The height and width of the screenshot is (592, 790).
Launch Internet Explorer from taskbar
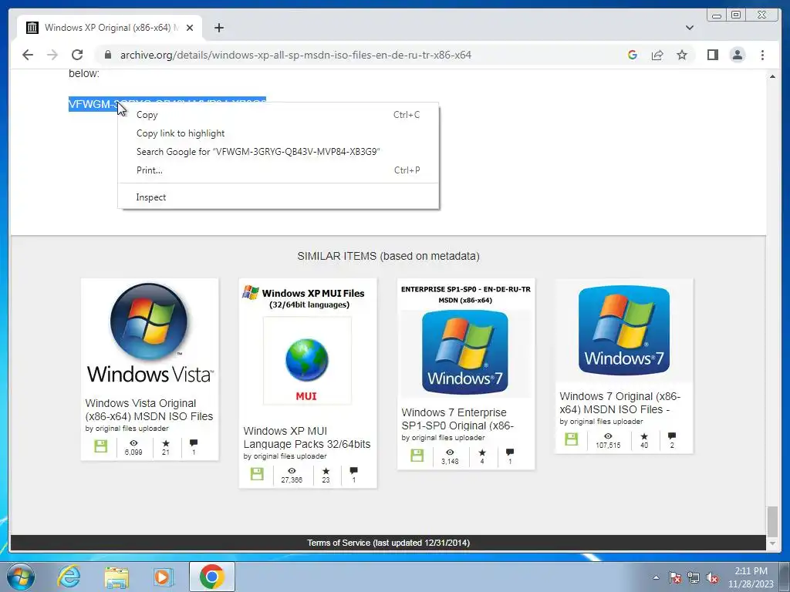click(x=69, y=577)
